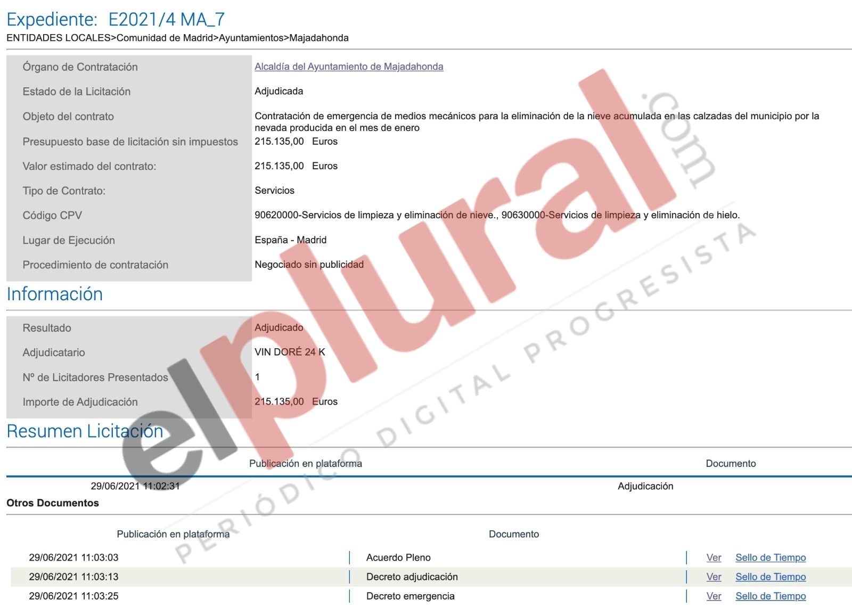Click the Decreto adjudicación document name
The height and width of the screenshot is (616, 852).
coord(412,577)
